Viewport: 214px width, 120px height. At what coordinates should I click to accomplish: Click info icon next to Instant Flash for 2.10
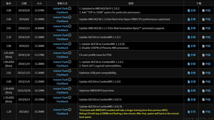tap(70, 35)
